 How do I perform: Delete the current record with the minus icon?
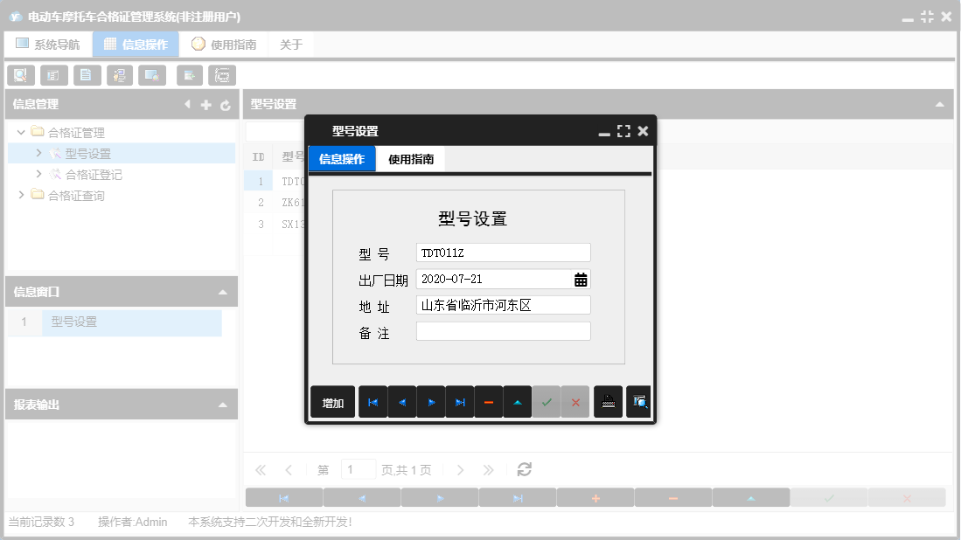click(489, 401)
